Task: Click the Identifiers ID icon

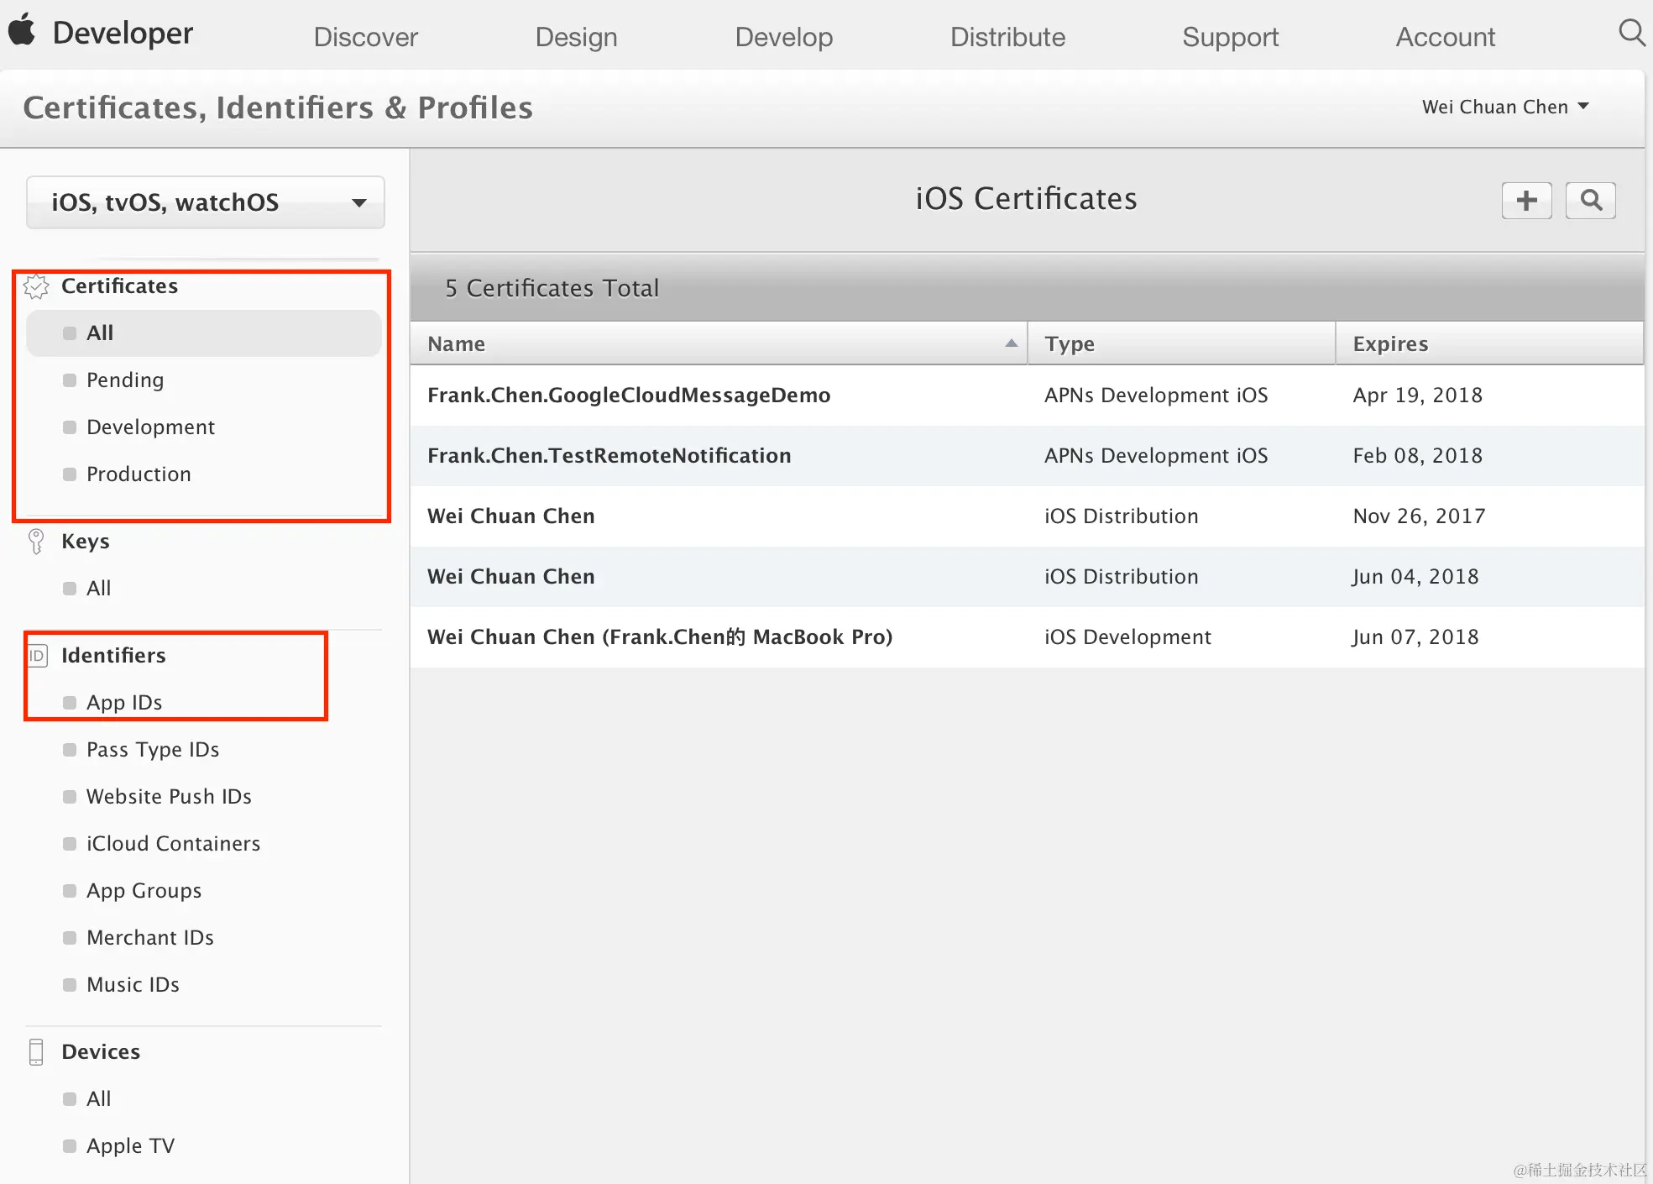Action: [x=37, y=656]
